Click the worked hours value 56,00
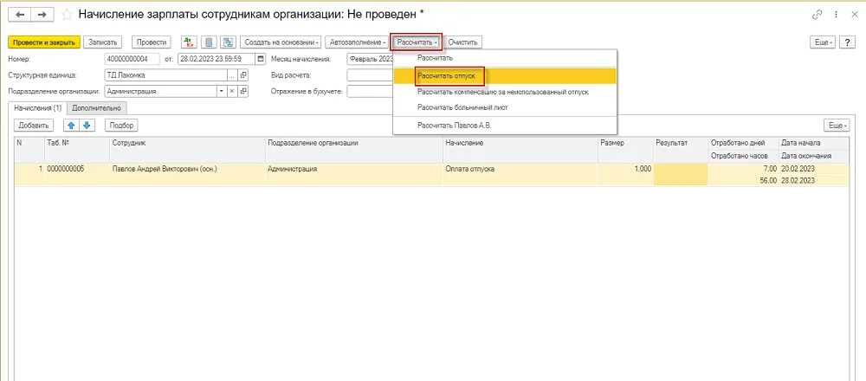This screenshot has height=381, width=866. coord(743,181)
